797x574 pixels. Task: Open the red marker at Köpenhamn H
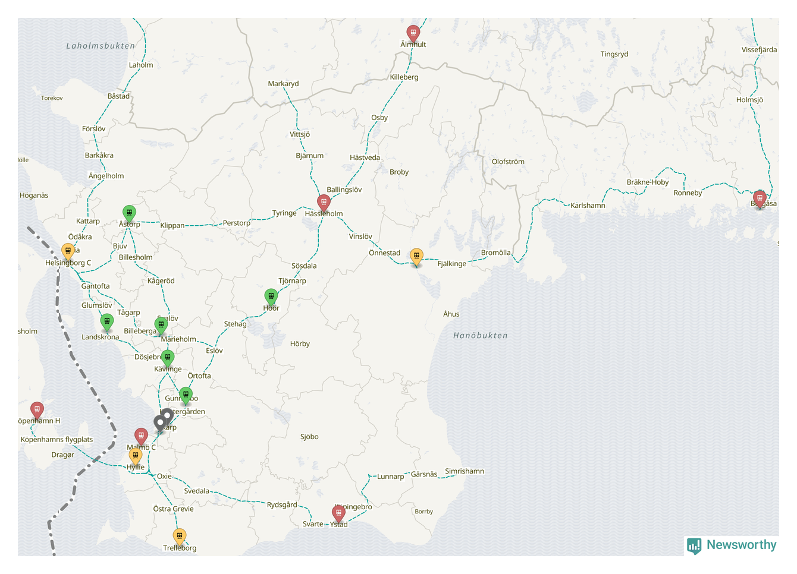pyautogui.click(x=37, y=411)
